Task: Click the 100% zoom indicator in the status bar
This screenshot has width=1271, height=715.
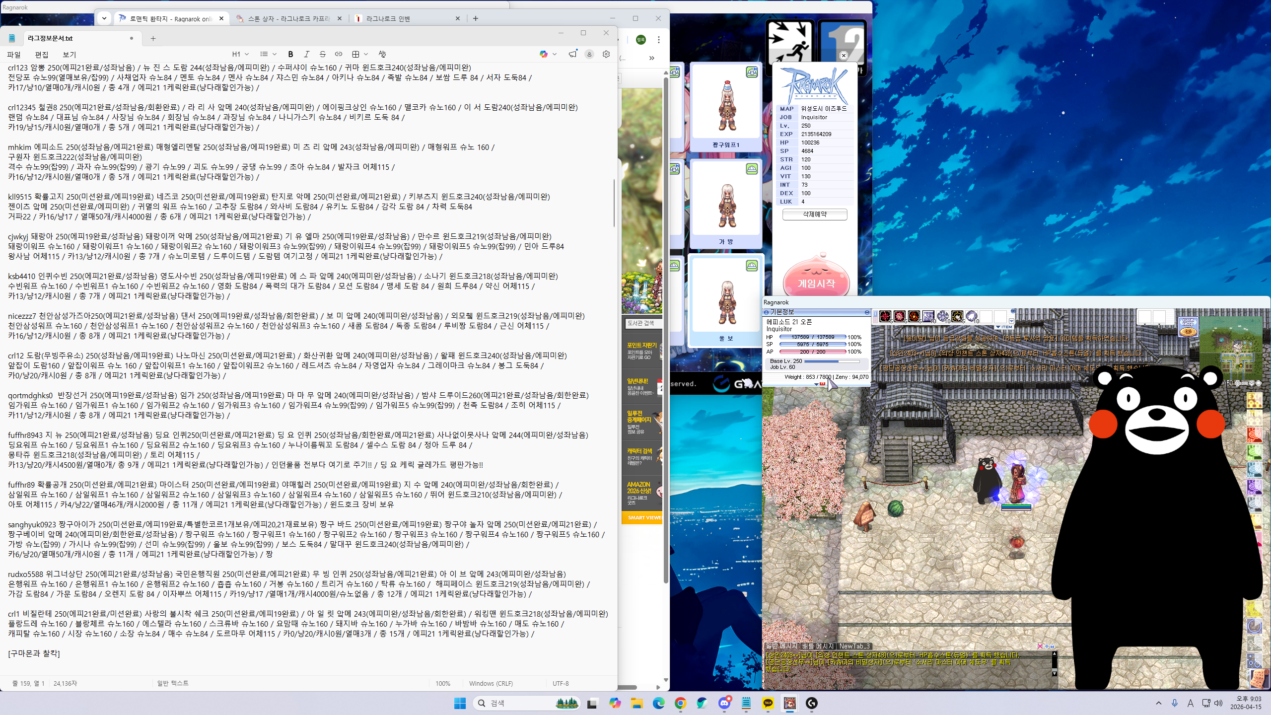Action: pos(442,683)
